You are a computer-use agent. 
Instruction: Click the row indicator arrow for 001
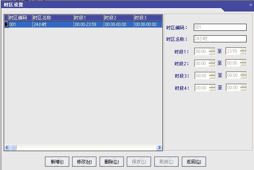click(x=6, y=24)
